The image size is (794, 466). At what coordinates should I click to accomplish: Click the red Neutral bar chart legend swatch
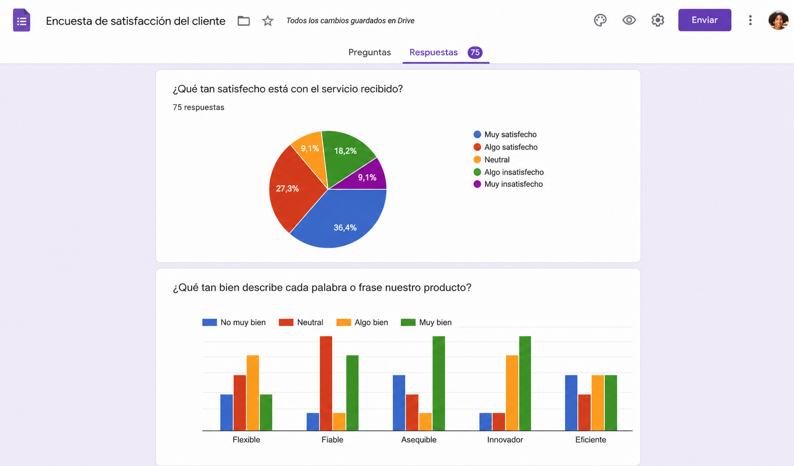286,322
